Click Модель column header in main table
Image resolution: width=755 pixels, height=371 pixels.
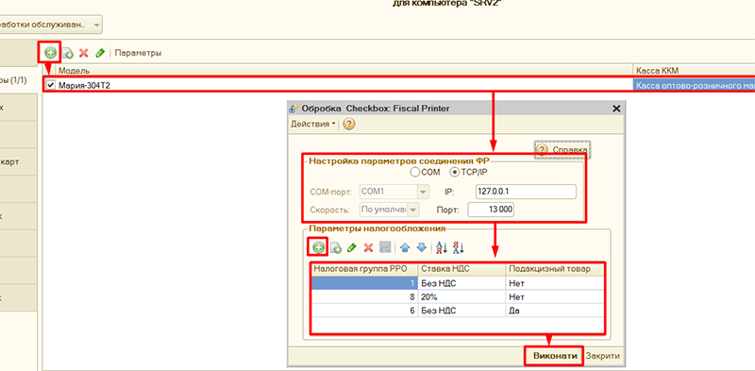(344, 71)
